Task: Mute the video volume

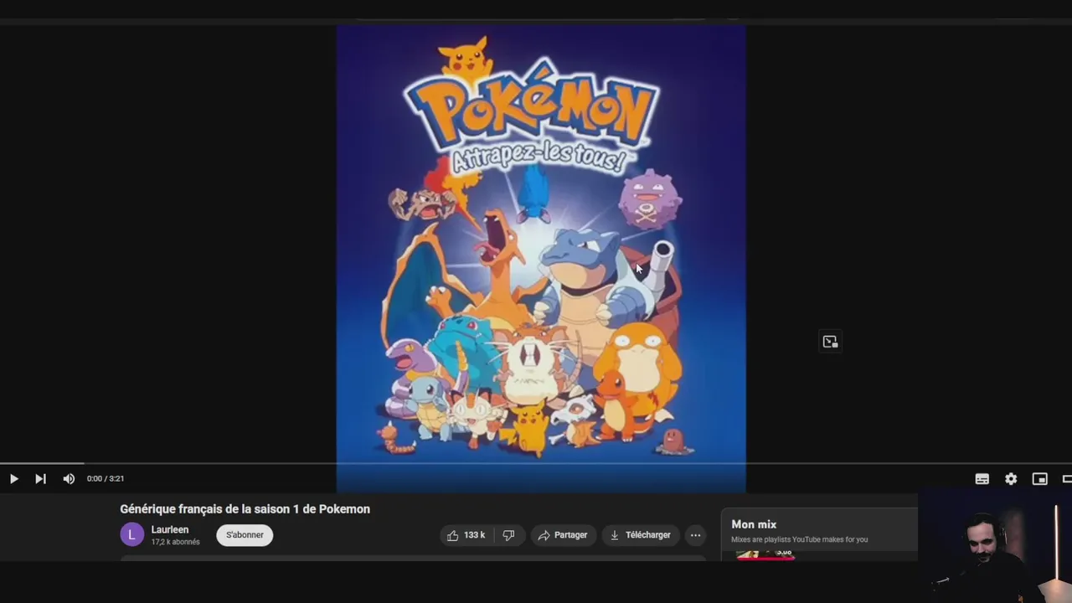Action: [69, 479]
